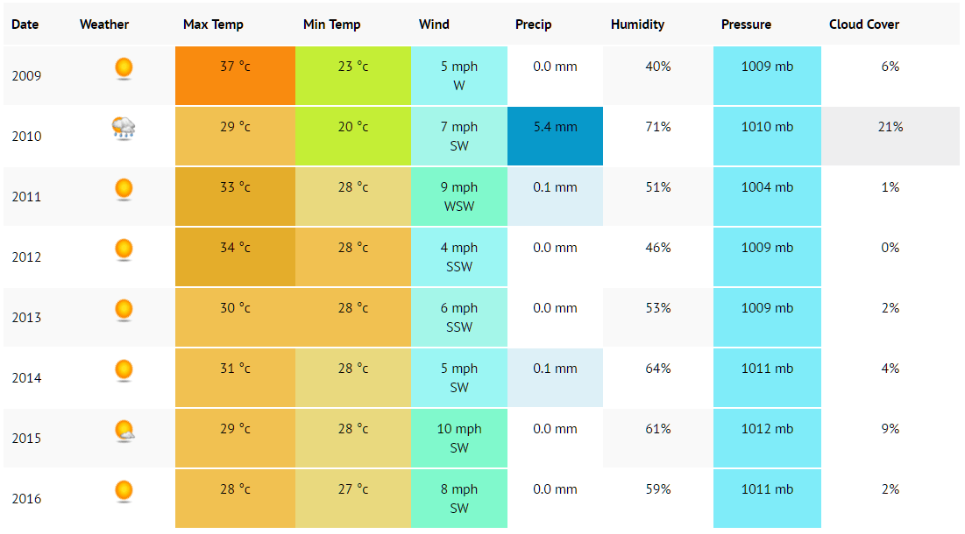This screenshot has width=965, height=534.
Task: Click the 1004 mb pressure cell
Action: click(x=767, y=197)
